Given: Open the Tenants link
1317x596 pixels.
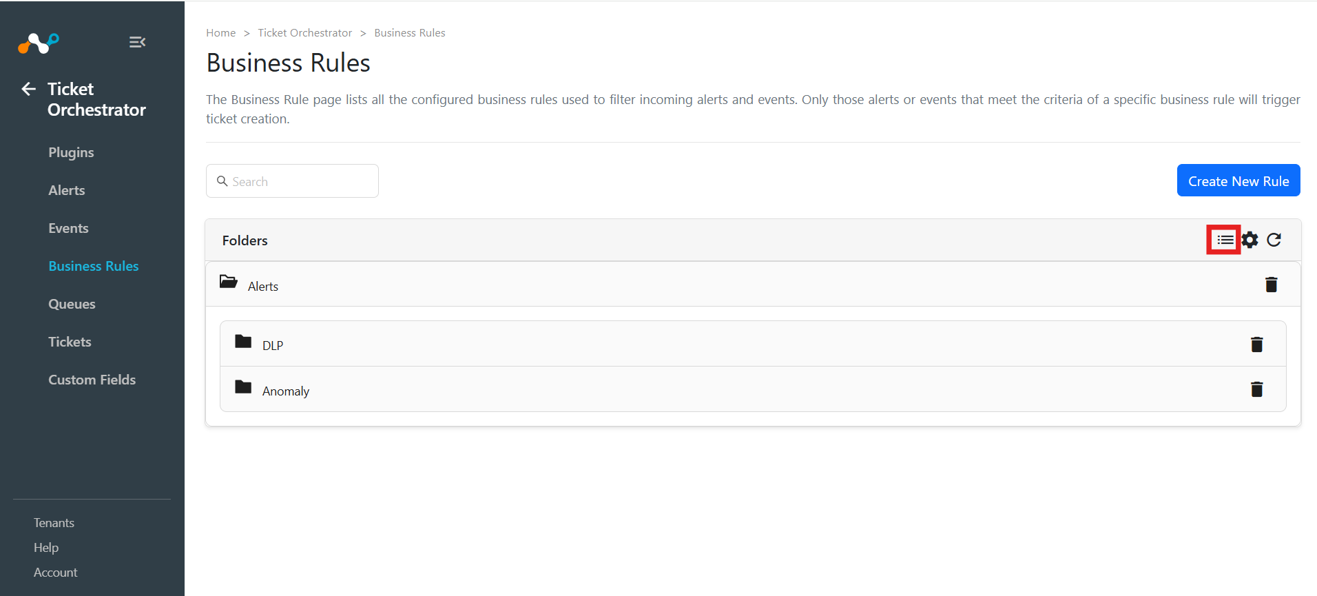Looking at the screenshot, I should tap(54, 523).
